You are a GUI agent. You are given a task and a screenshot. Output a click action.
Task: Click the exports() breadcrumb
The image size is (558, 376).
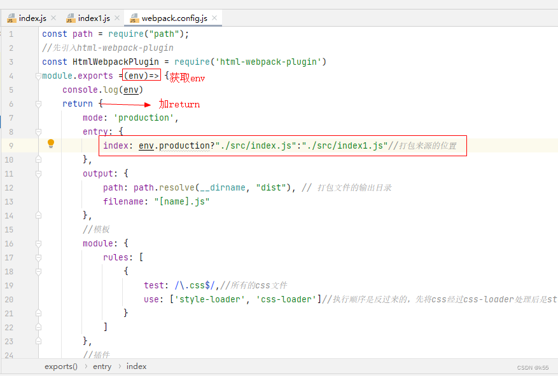tap(61, 366)
